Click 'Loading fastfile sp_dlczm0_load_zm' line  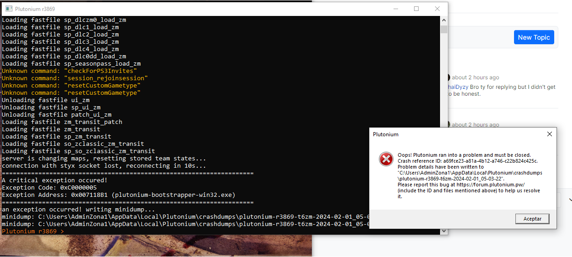(64, 20)
